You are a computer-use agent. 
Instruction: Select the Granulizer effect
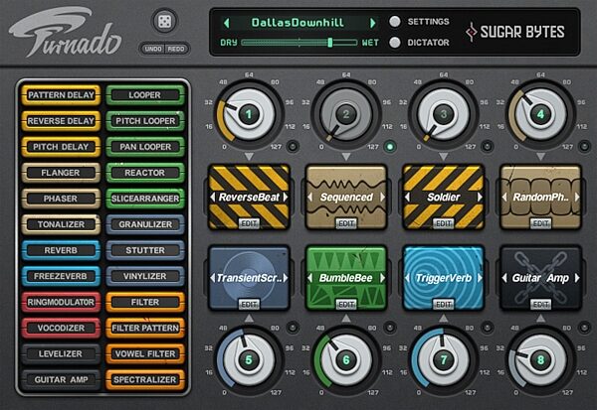click(x=145, y=224)
